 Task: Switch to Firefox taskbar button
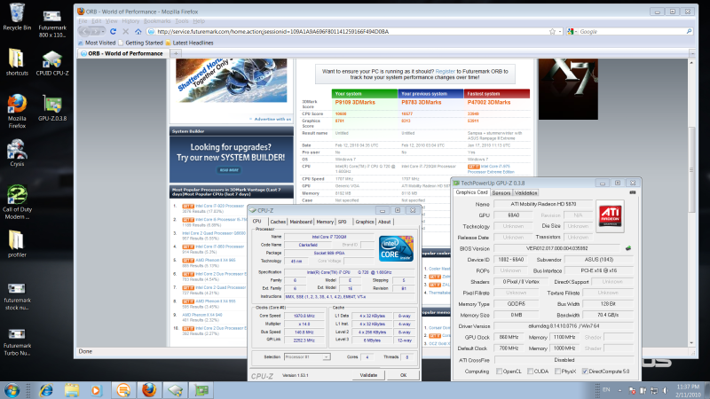click(x=149, y=390)
